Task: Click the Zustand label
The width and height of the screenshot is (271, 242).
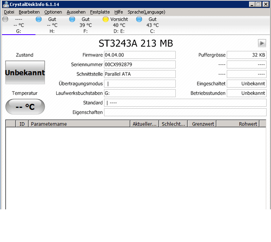Action: pos(25,55)
